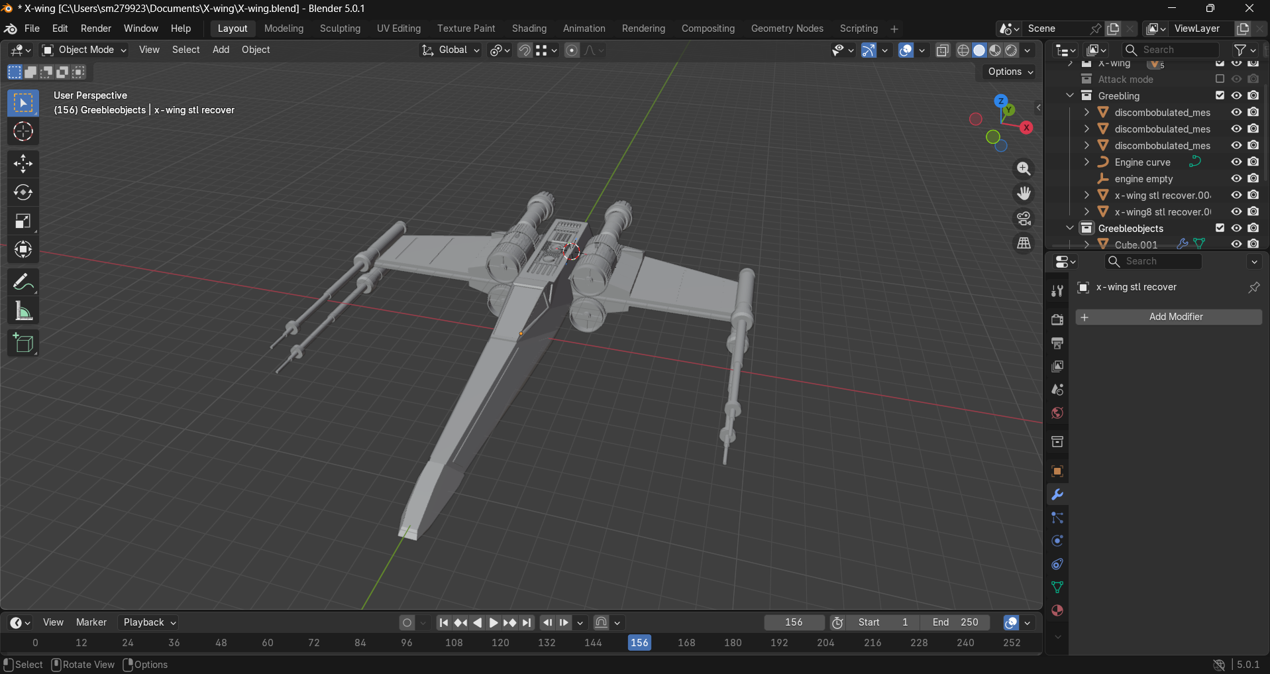Screen dimensions: 1270x674
Task: Toggle the camera view icon
Action: click(x=1024, y=219)
